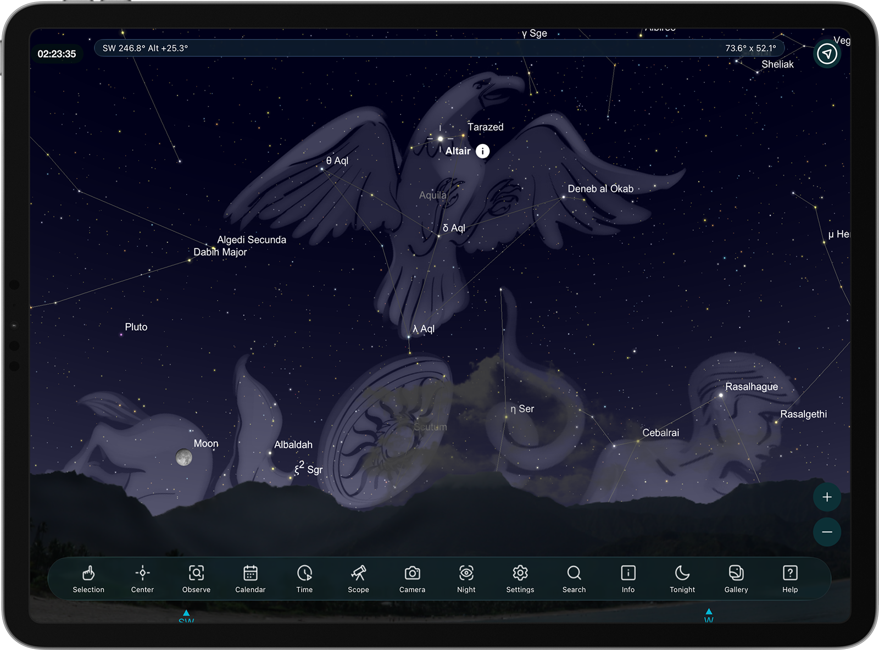Zoom in with the plus button
The height and width of the screenshot is (650, 879).
tap(827, 497)
